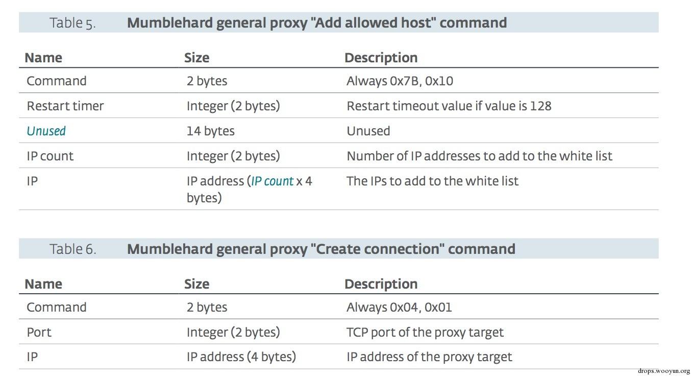692x377 pixels.
Task: Click 'TCP port of the proxy target' text
Action: [x=425, y=333]
